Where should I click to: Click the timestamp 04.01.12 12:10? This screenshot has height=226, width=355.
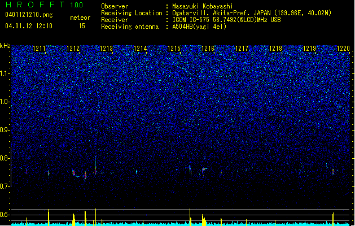29,26
